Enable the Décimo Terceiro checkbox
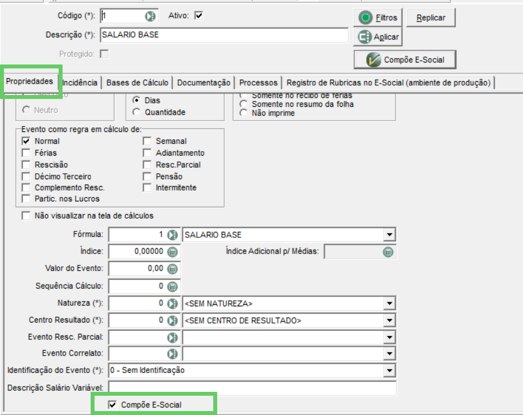The image size is (523, 415). point(26,176)
